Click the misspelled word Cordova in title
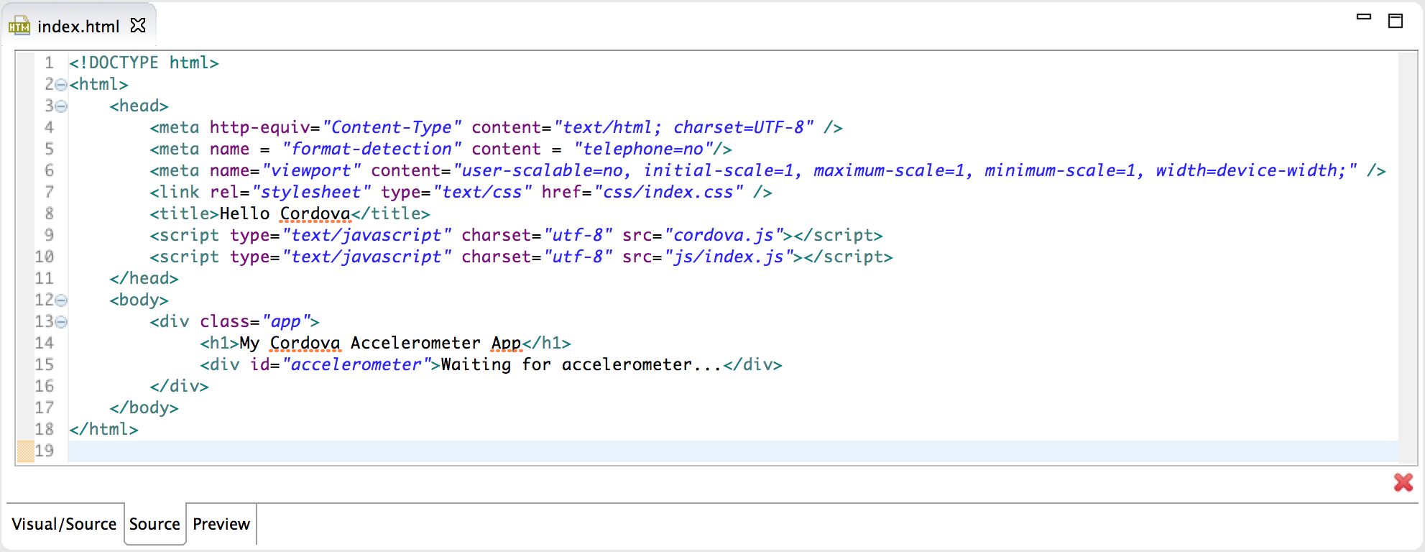This screenshot has height=552, width=1425. (315, 213)
